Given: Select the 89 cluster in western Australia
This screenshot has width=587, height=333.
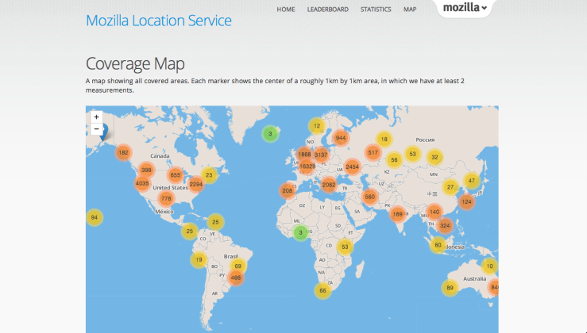Looking at the screenshot, I should tap(450, 289).
